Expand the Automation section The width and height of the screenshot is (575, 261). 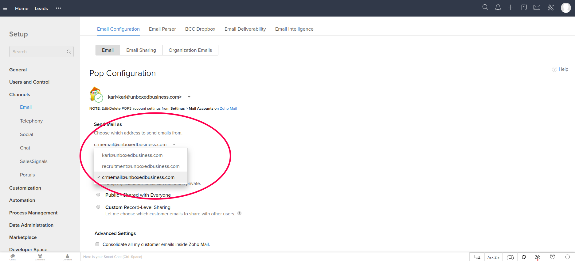22,200
